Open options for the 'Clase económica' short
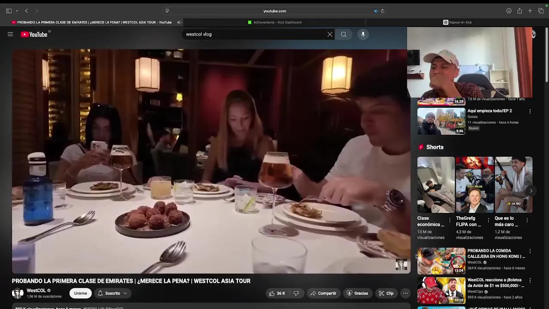549x309 pixels. [x=449, y=220]
